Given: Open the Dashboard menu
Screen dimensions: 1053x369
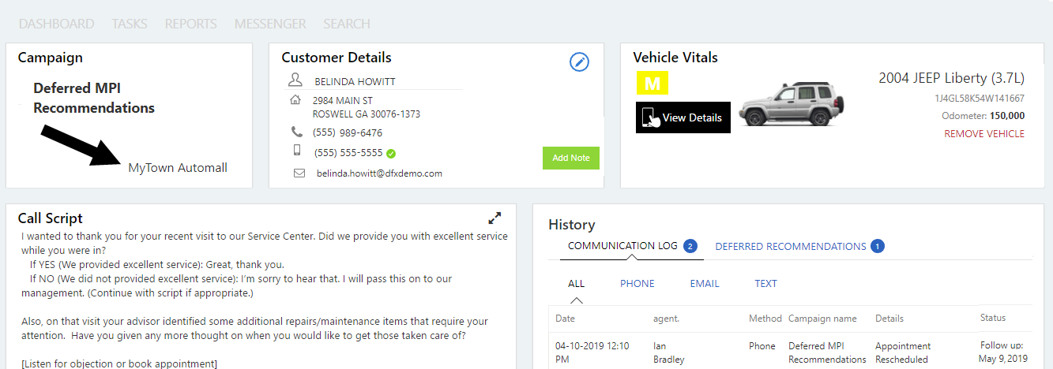Looking at the screenshot, I should [x=56, y=24].
